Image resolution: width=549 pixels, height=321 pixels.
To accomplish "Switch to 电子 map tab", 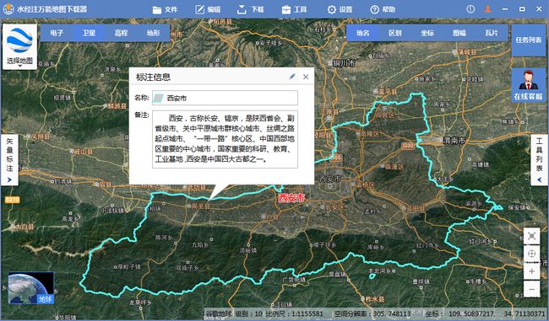I will click(57, 33).
